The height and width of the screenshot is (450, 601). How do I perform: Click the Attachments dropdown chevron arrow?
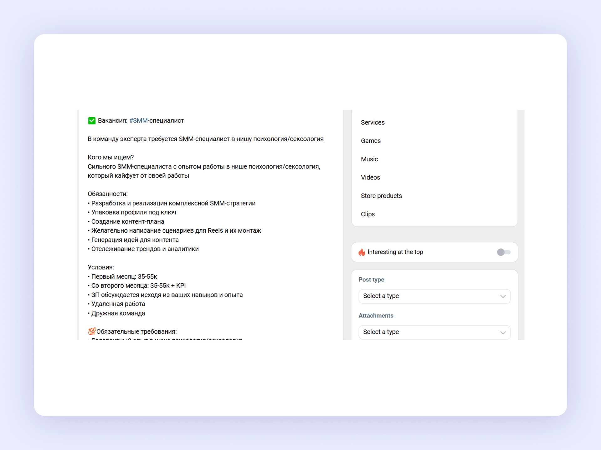[x=503, y=332]
